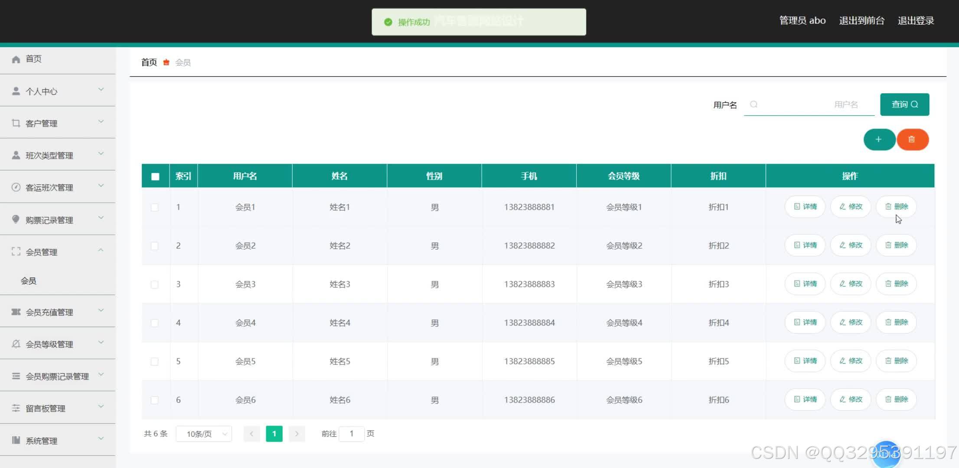
Task: Click 管理员 abo in header
Action: (x=802, y=20)
